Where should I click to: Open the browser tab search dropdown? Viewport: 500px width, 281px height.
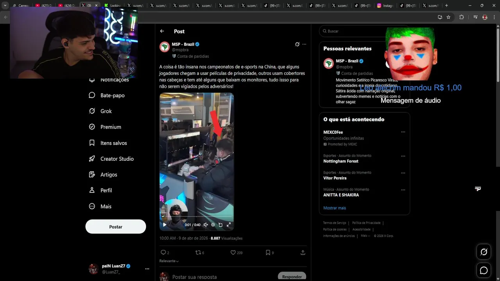5,5
